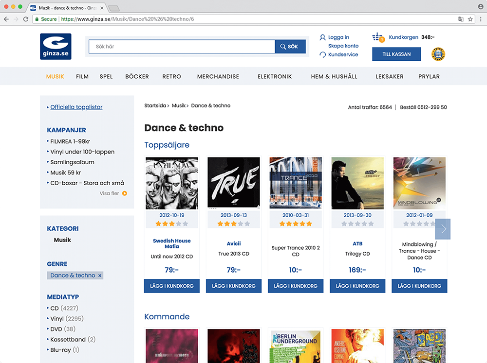Click the orange Visa fler arrow icon
The image size is (487, 363).
tap(125, 193)
